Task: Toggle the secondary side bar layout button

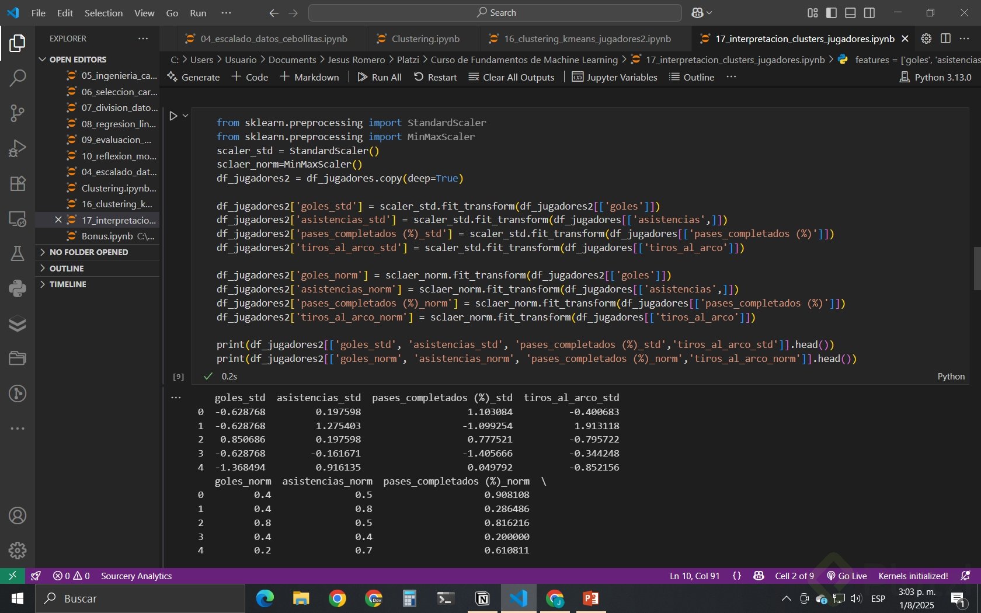Action: pyautogui.click(x=869, y=13)
